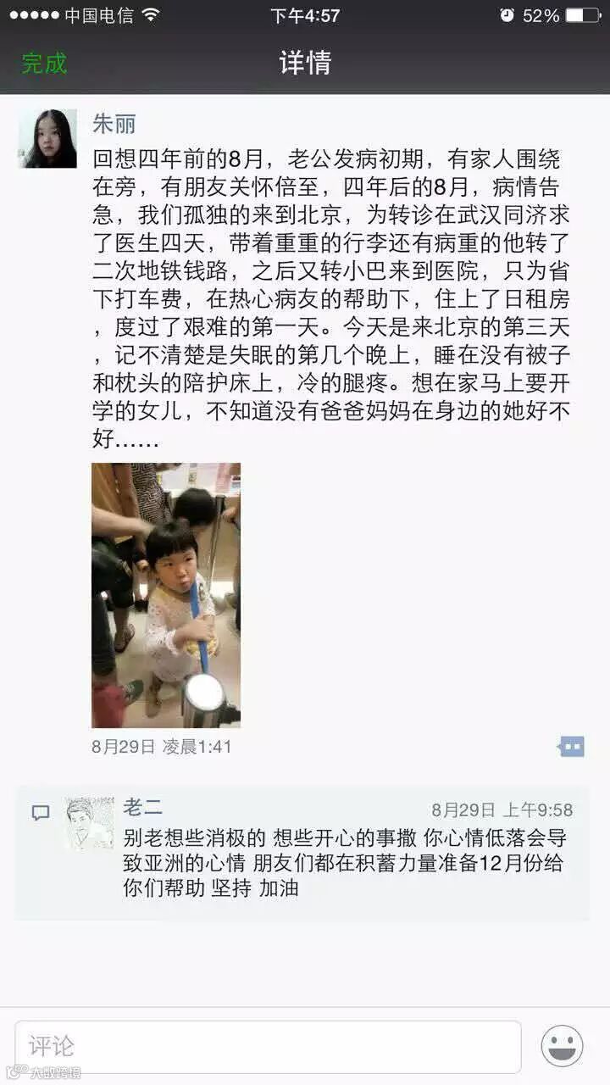Open the 朱丽 username link

pos(114,124)
